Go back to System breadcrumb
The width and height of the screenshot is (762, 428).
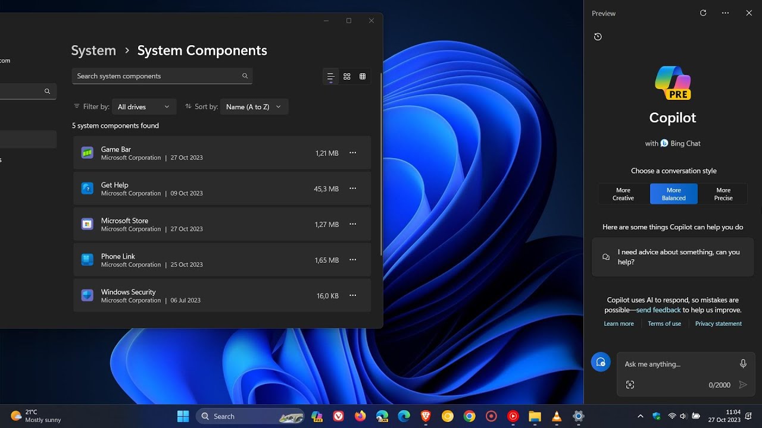tap(93, 51)
